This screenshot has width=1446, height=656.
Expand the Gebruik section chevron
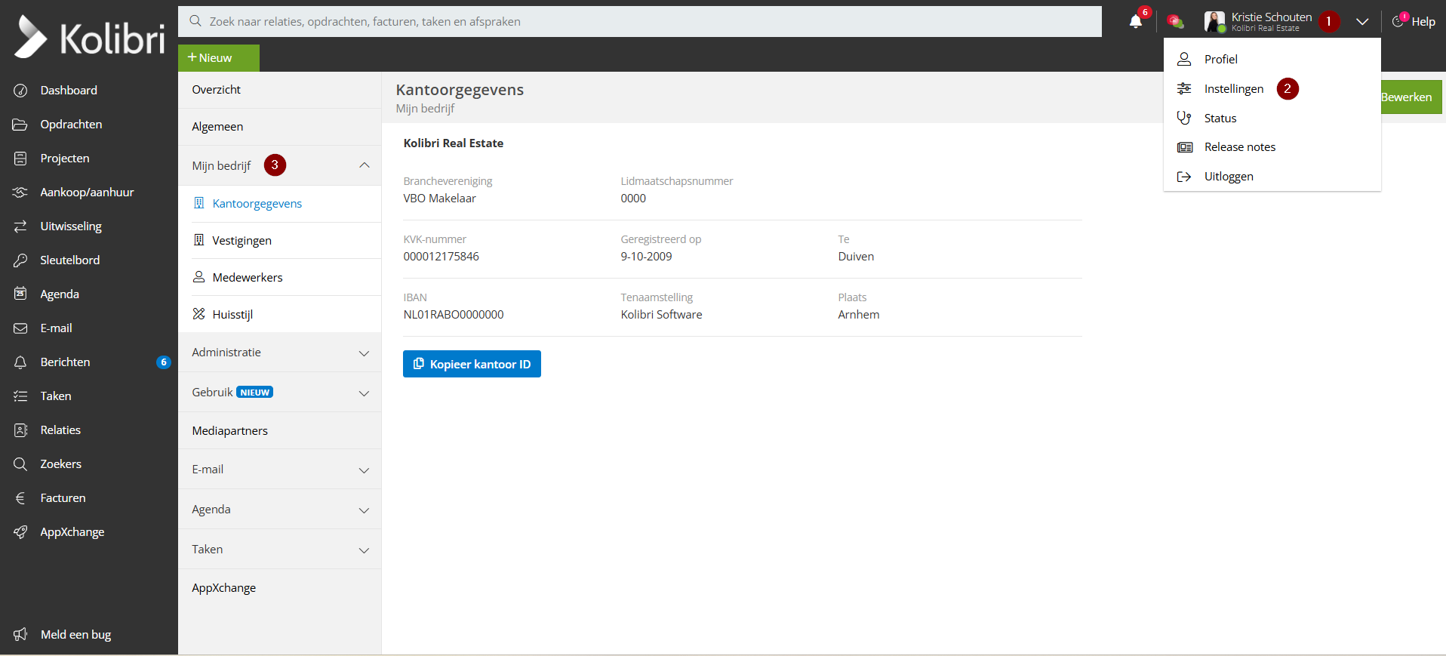(x=364, y=393)
